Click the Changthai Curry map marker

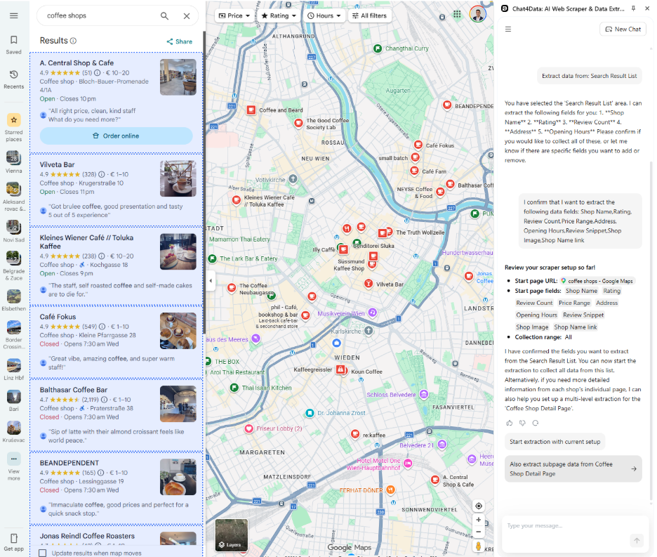[x=378, y=48]
